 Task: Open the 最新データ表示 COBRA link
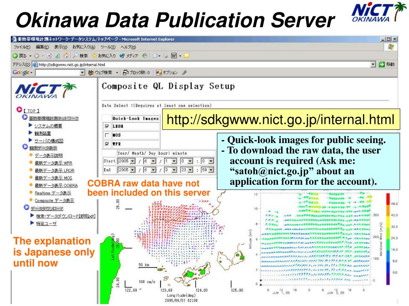56,186
